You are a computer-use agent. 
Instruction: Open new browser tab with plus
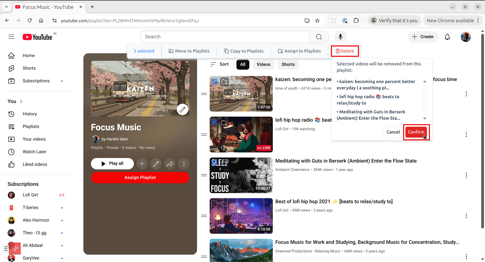(x=92, y=7)
